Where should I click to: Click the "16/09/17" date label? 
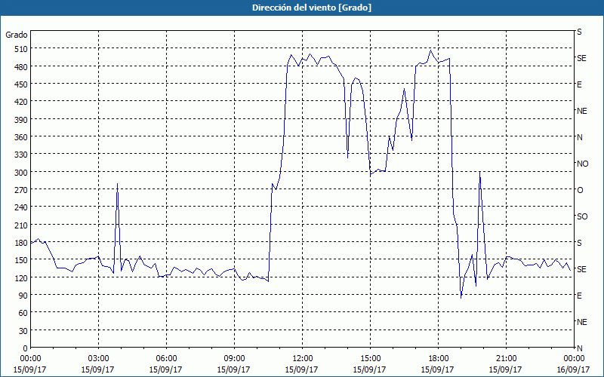click(574, 369)
